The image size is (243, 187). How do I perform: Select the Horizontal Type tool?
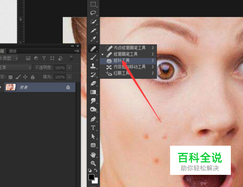93,128
